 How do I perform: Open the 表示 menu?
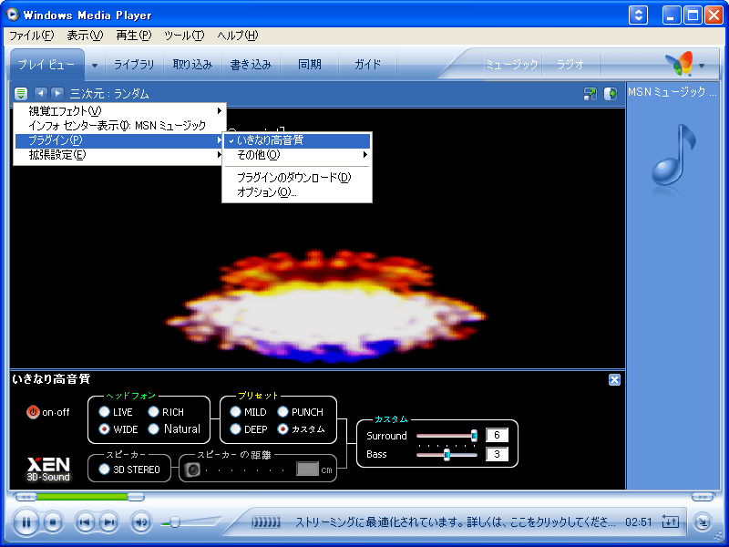pyautogui.click(x=85, y=36)
